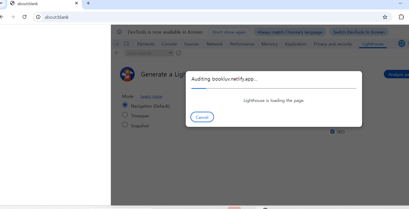This screenshot has height=209, width=409.
Task: Go to the Network tab
Action: (x=215, y=44)
